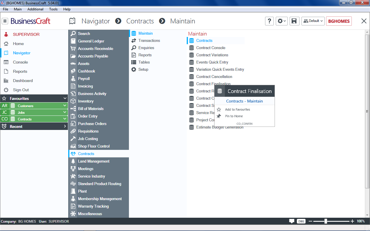
Task: Expand the Recent section arrow
Action: [65, 126]
